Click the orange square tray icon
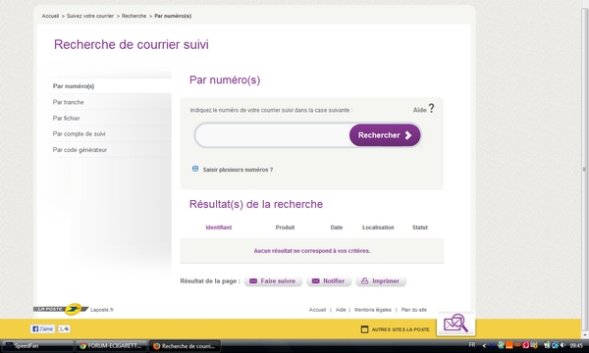The image size is (589, 353). [x=509, y=345]
